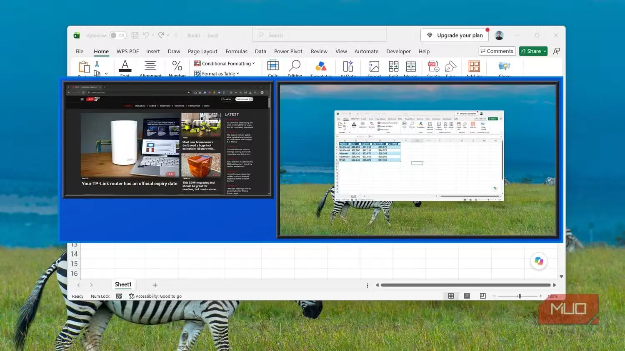Select the browser window thumbnail in switcher
The height and width of the screenshot is (351, 625).
pyautogui.click(x=168, y=139)
